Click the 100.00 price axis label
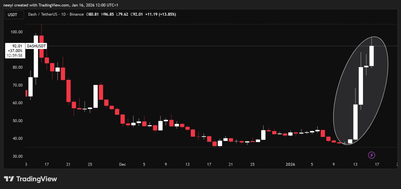401x189 pixels. point(17,32)
